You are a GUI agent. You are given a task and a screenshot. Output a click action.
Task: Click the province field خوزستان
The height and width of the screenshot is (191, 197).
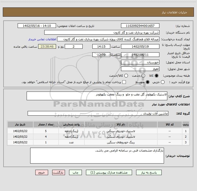pyautogui.click(x=140, y=62)
